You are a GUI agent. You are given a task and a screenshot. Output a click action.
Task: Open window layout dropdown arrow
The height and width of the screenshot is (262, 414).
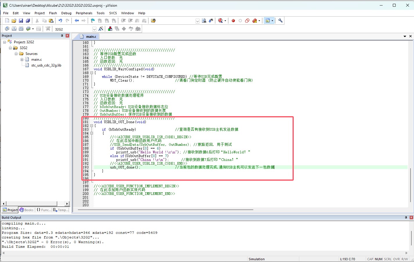click(272, 21)
